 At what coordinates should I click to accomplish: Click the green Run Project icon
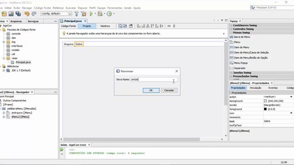tap(91, 14)
